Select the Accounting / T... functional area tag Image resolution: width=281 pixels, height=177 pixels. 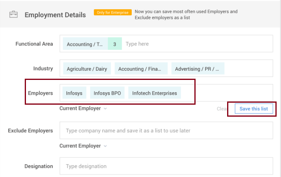tap(85, 44)
